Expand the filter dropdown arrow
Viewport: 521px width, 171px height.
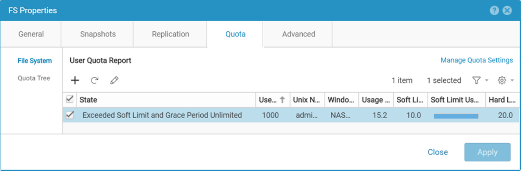[487, 80]
